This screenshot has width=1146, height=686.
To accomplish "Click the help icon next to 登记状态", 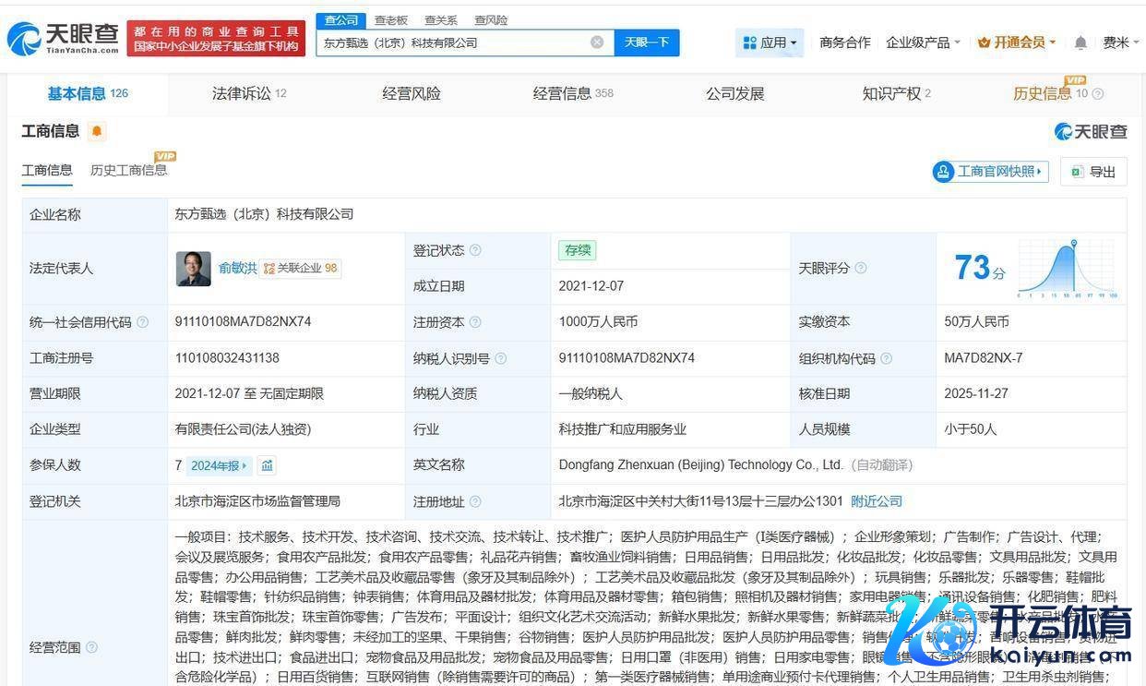I will (475, 250).
